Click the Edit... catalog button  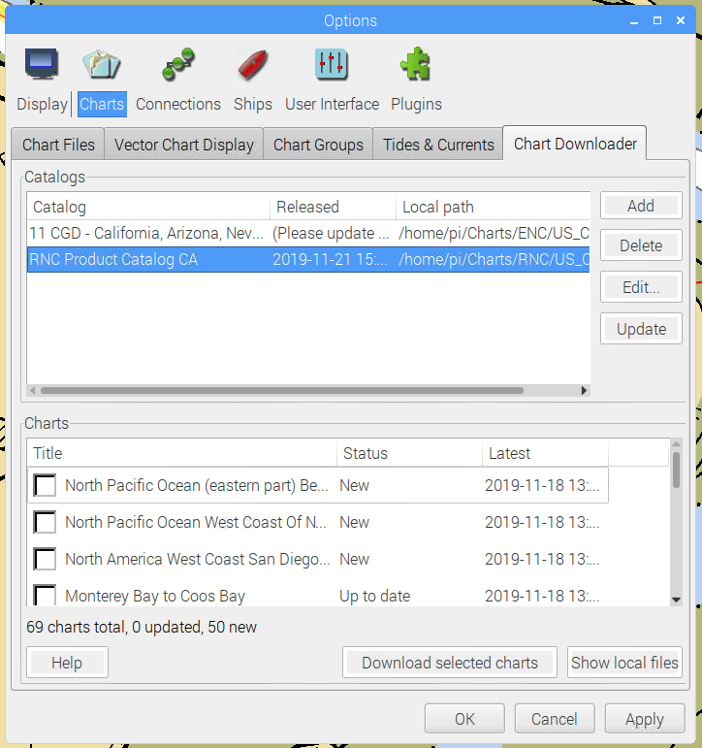(641, 287)
